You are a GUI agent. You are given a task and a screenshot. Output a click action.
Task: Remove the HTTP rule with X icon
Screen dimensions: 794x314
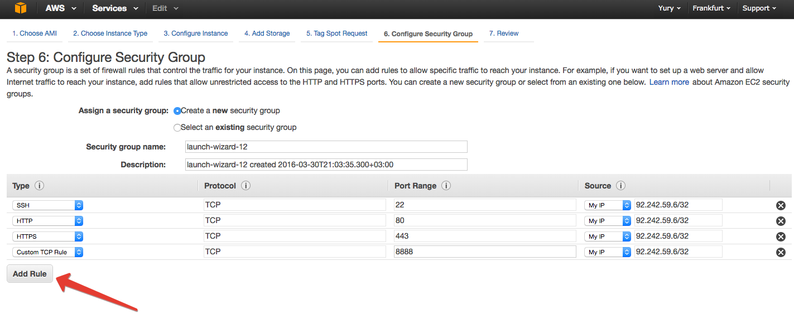coord(781,221)
